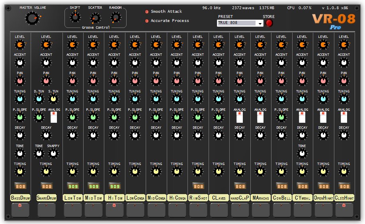Select the Bass Drum Level knob
Image resolution: width=365 pixels, height=224 pixels.
coord(20,45)
